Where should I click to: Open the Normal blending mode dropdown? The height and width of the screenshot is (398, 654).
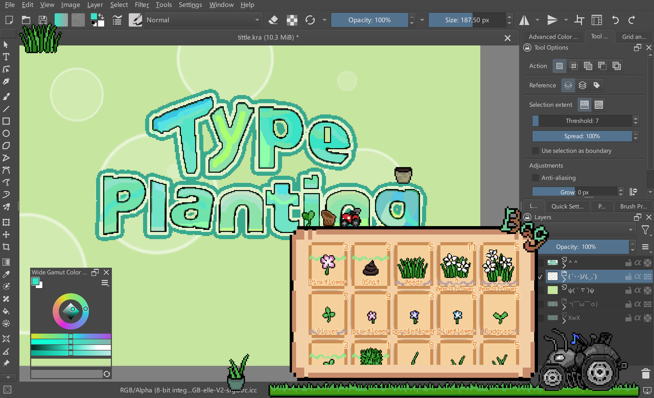pyautogui.click(x=203, y=20)
